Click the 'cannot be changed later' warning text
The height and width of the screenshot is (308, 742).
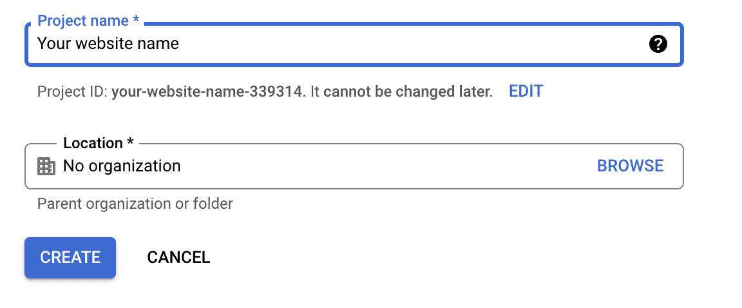coord(408,91)
